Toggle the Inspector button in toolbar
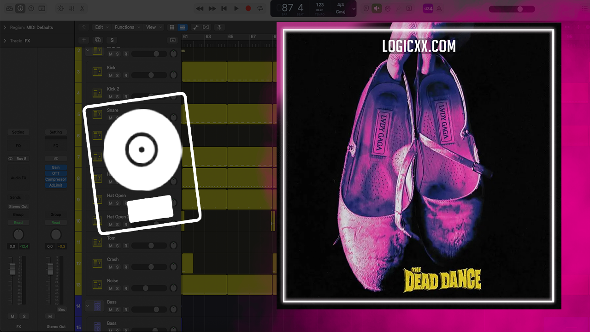The image size is (590, 332). click(20, 8)
